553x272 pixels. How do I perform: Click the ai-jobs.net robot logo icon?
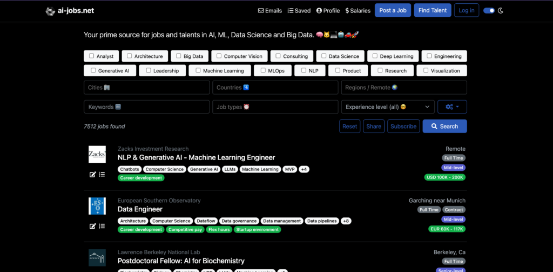point(50,10)
